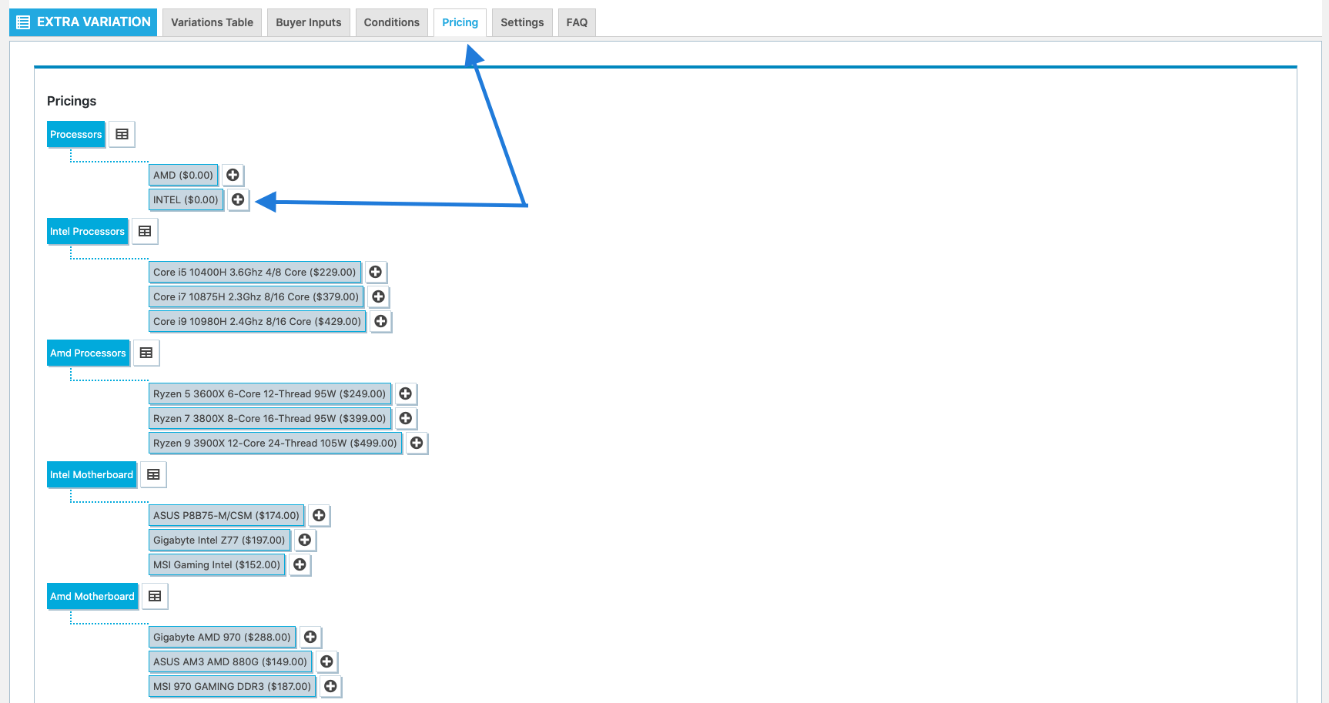Click plus icon beside Gigabyte AMD 970
Image resolution: width=1329 pixels, height=703 pixels.
(310, 637)
